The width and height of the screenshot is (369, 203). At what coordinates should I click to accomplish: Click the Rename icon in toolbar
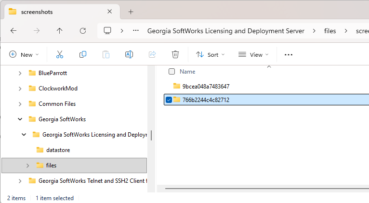click(129, 54)
